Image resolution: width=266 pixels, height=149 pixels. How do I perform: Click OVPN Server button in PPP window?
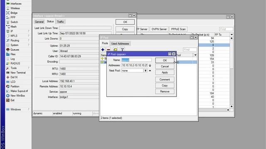[159, 29]
